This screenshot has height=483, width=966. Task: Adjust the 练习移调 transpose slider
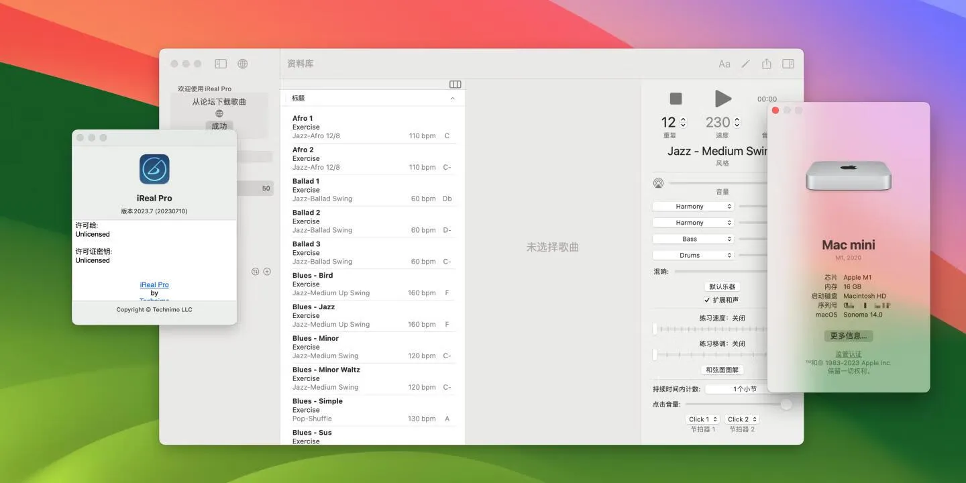710,354
